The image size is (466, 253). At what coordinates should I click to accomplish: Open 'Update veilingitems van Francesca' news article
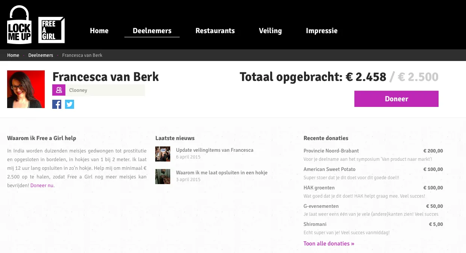(215, 150)
